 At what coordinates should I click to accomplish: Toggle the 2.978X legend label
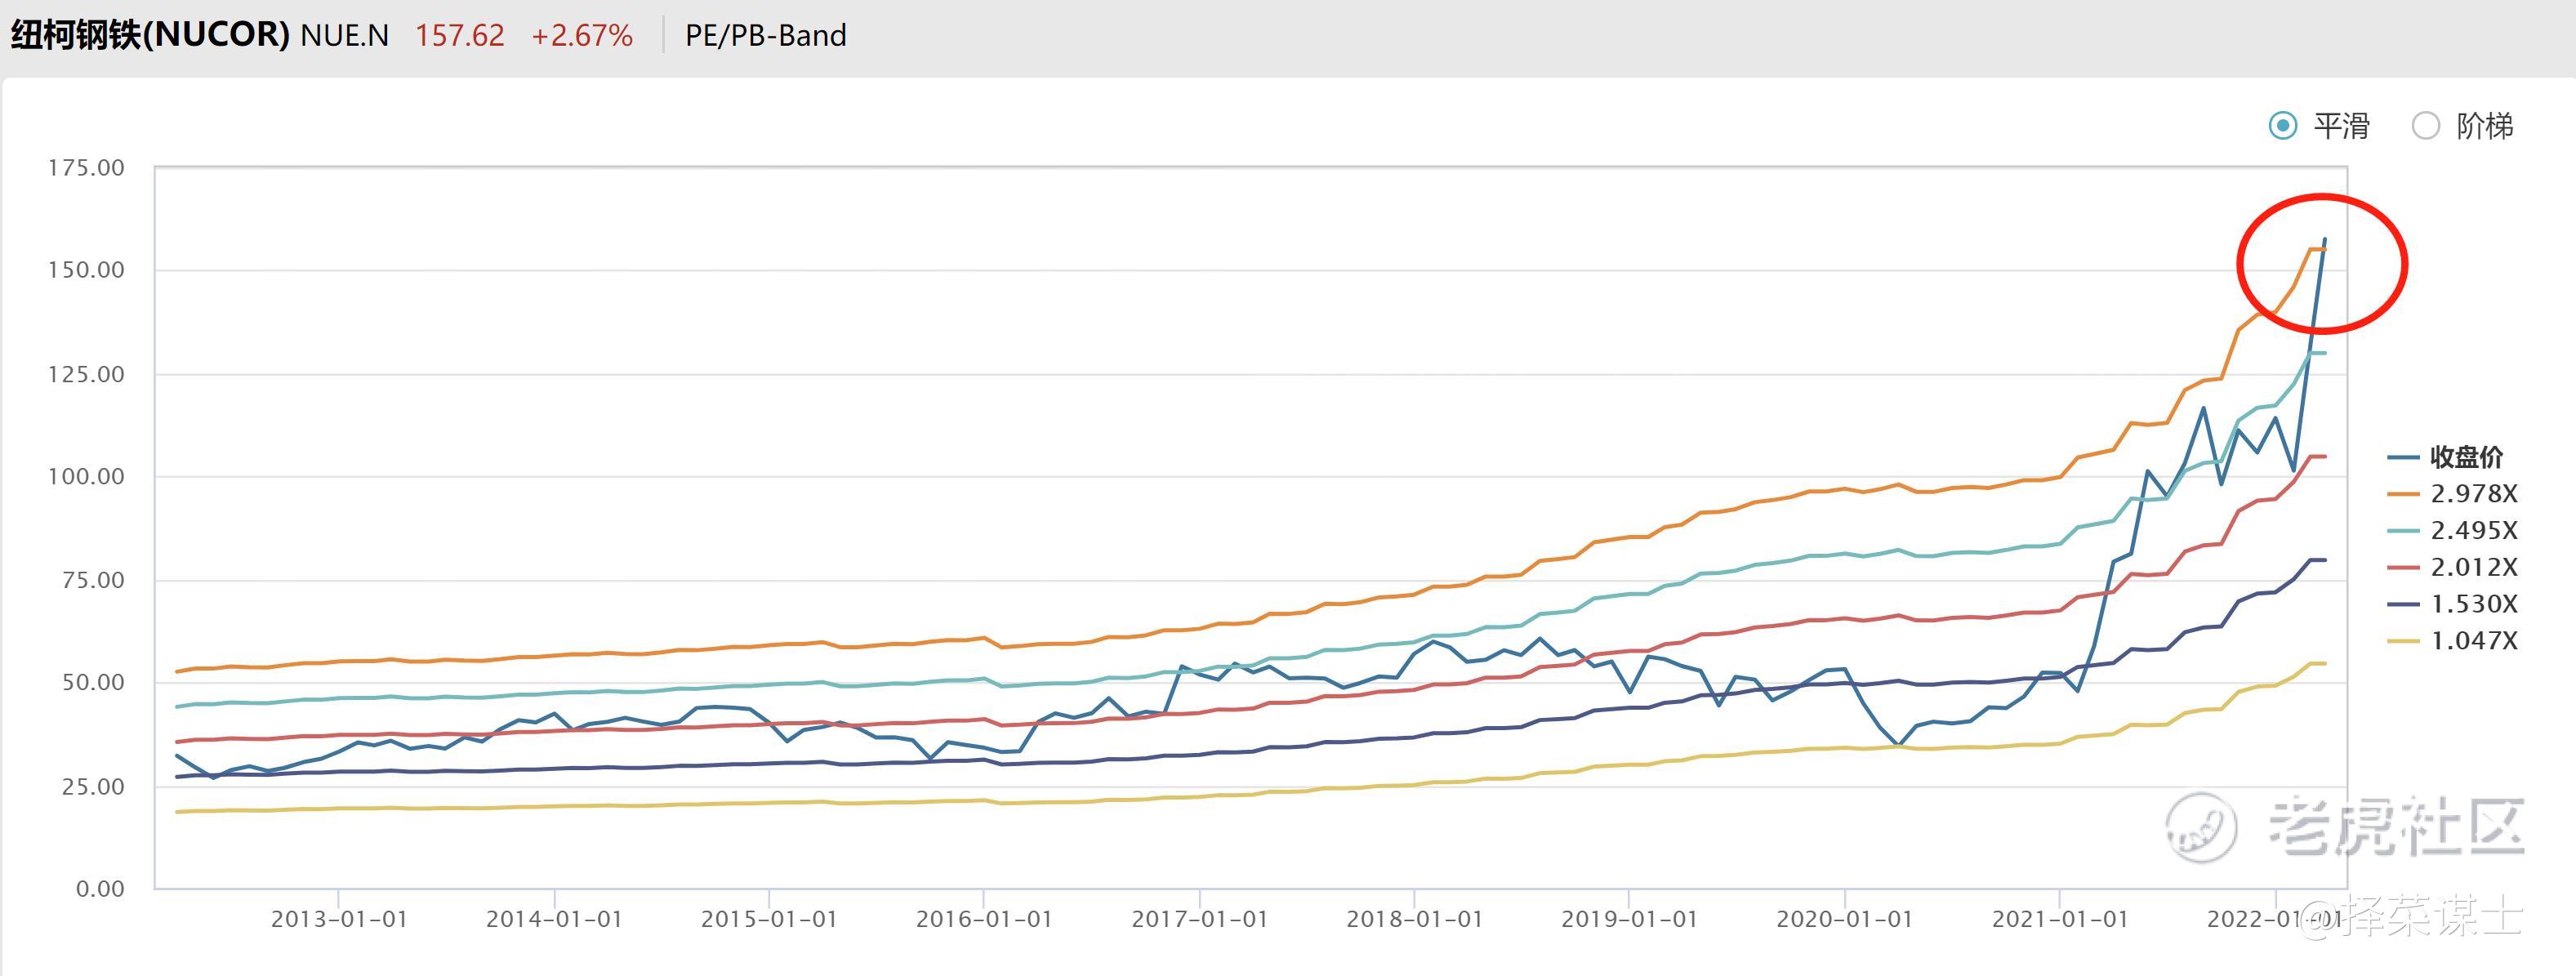point(2473,493)
